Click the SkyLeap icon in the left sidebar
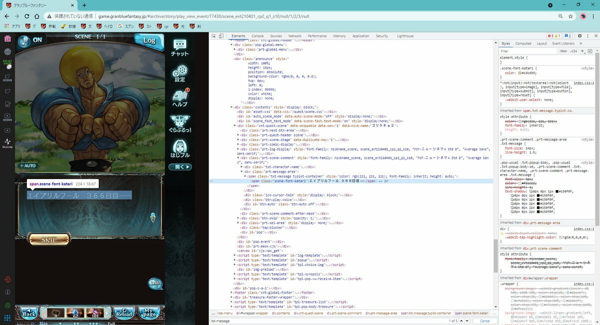 coord(7,143)
